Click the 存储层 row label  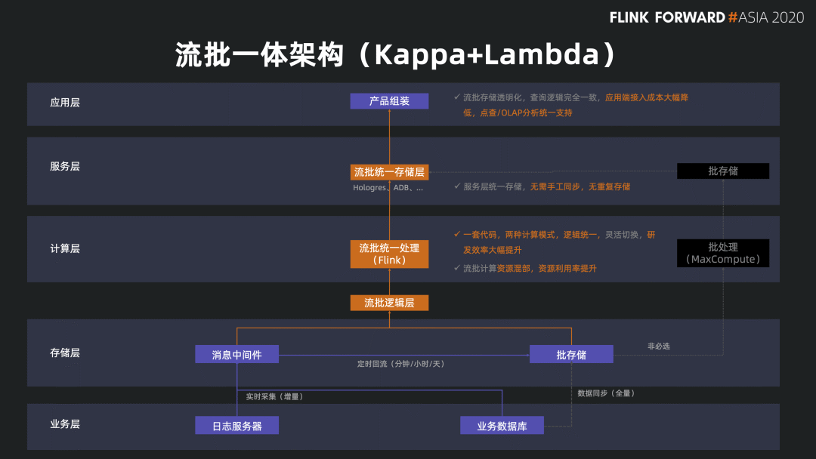point(65,353)
